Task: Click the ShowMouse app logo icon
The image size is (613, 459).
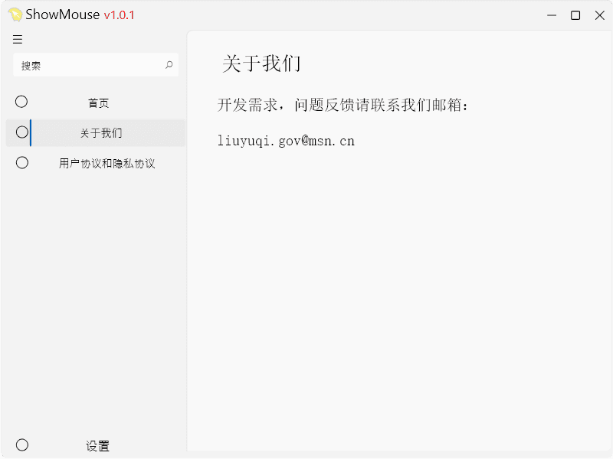Action: [15, 15]
